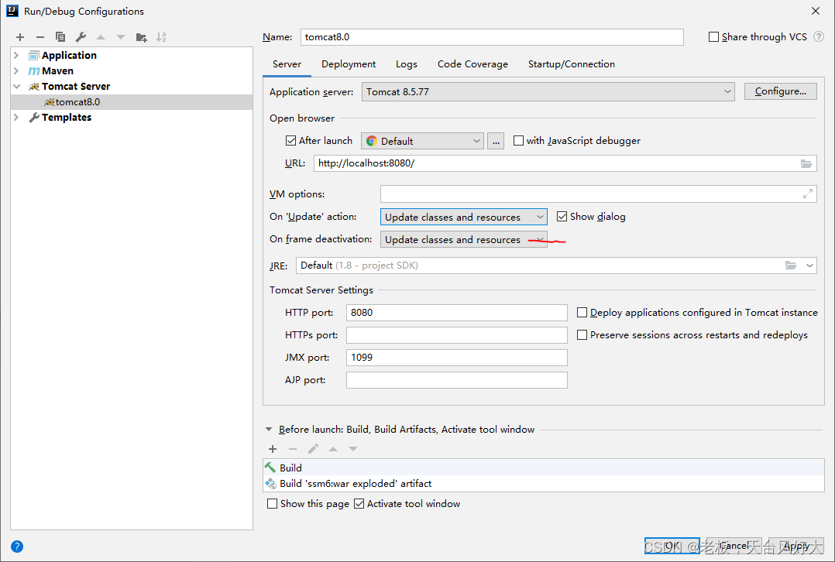
Task: Click the Apply button
Action: pos(796,546)
